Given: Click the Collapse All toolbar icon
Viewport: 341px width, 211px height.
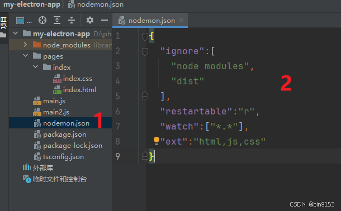Looking at the screenshot, I should (72, 20).
